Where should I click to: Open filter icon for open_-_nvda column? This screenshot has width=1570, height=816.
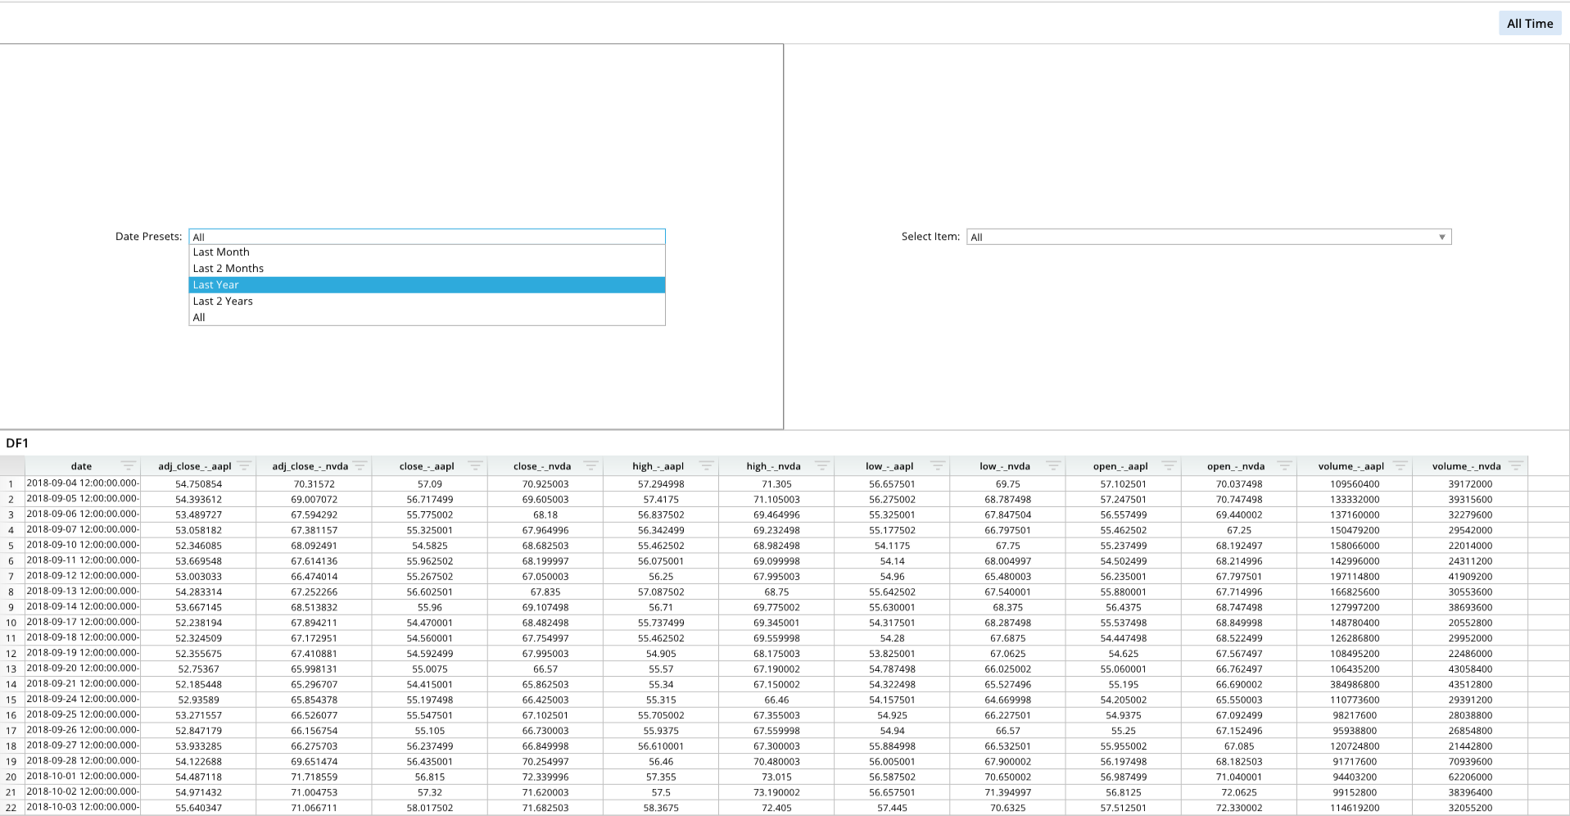pyautogui.click(x=1283, y=466)
